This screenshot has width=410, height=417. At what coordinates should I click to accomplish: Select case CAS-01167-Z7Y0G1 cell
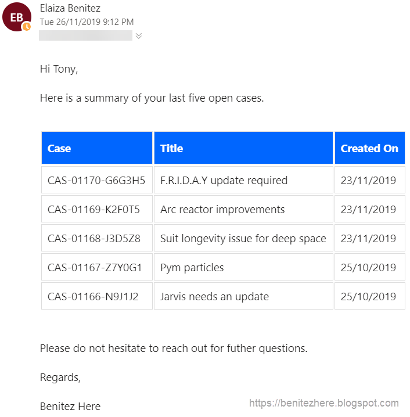97,267
